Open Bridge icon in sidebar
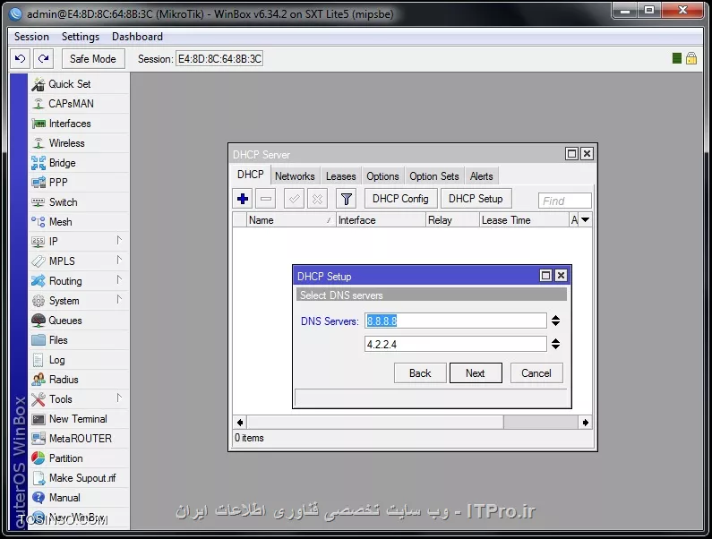The image size is (712, 539). (39, 163)
